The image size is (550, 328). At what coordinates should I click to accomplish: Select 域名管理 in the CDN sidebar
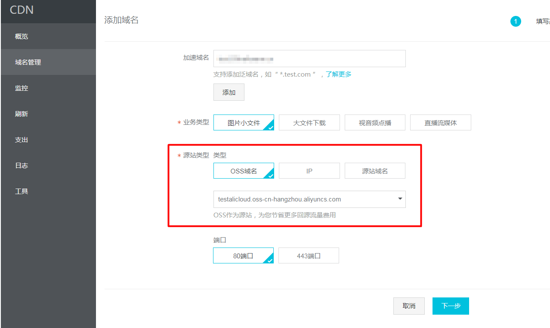tap(27, 62)
